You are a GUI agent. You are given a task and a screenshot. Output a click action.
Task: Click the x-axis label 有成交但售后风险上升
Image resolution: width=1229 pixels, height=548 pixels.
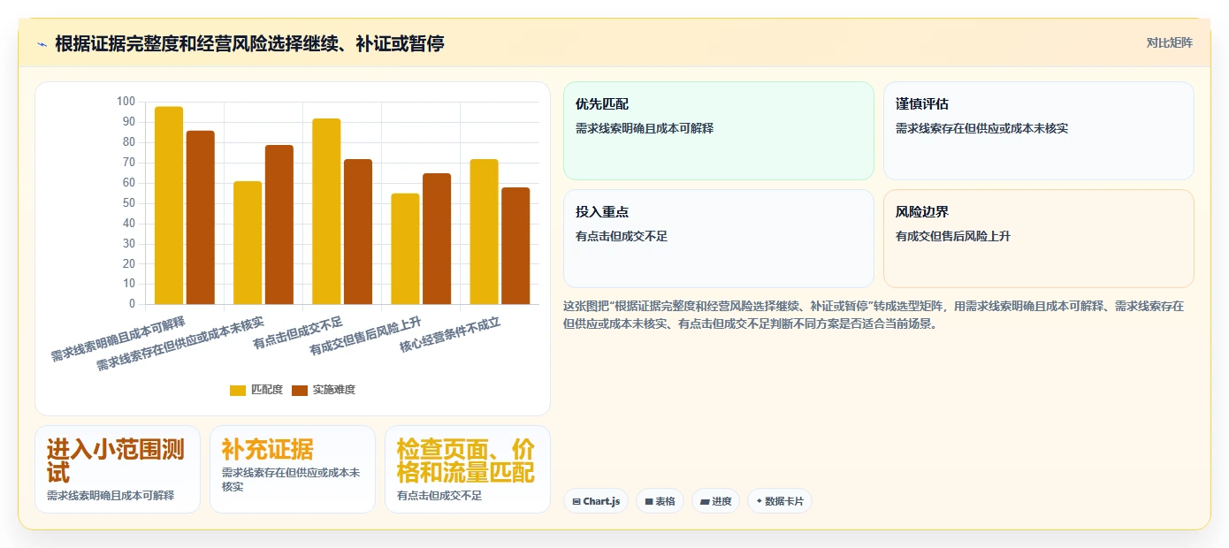365,336
